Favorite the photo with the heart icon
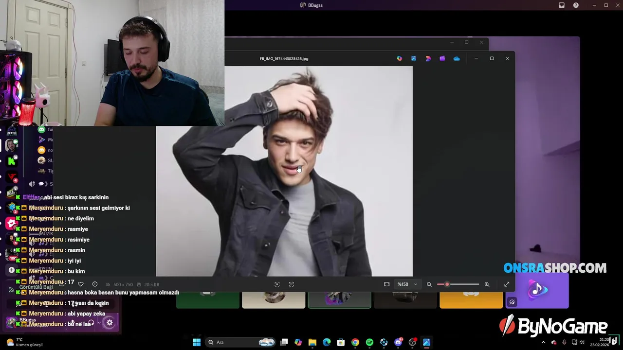Viewport: 623px width, 350px height. pyautogui.click(x=81, y=284)
